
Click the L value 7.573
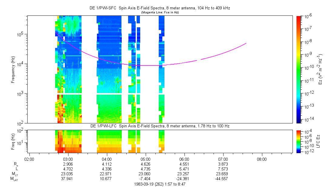pyautogui.click(x=223, y=169)
